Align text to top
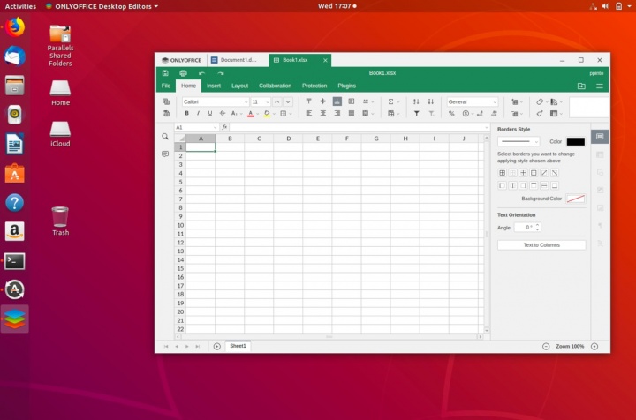Viewport: 636px width, 420px height. (x=308, y=101)
